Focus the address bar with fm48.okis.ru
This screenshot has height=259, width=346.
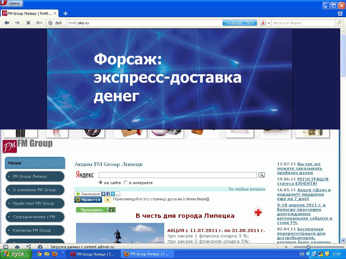click(145, 23)
